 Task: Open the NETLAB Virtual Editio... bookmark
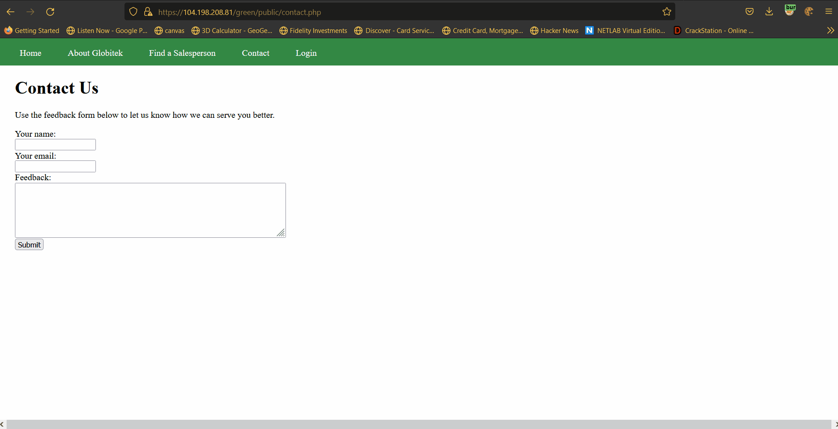625,30
